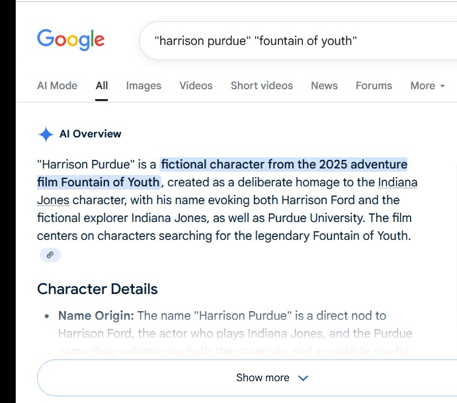Click the "AI Overview" label text
Screen dimensions: 457x403
(x=91, y=134)
